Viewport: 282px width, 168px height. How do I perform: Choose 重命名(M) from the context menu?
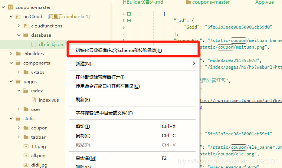(132, 158)
